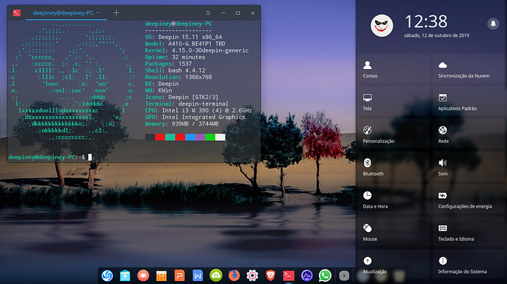
Task: Click the terminal app icon in titlebar
Action: point(16,13)
